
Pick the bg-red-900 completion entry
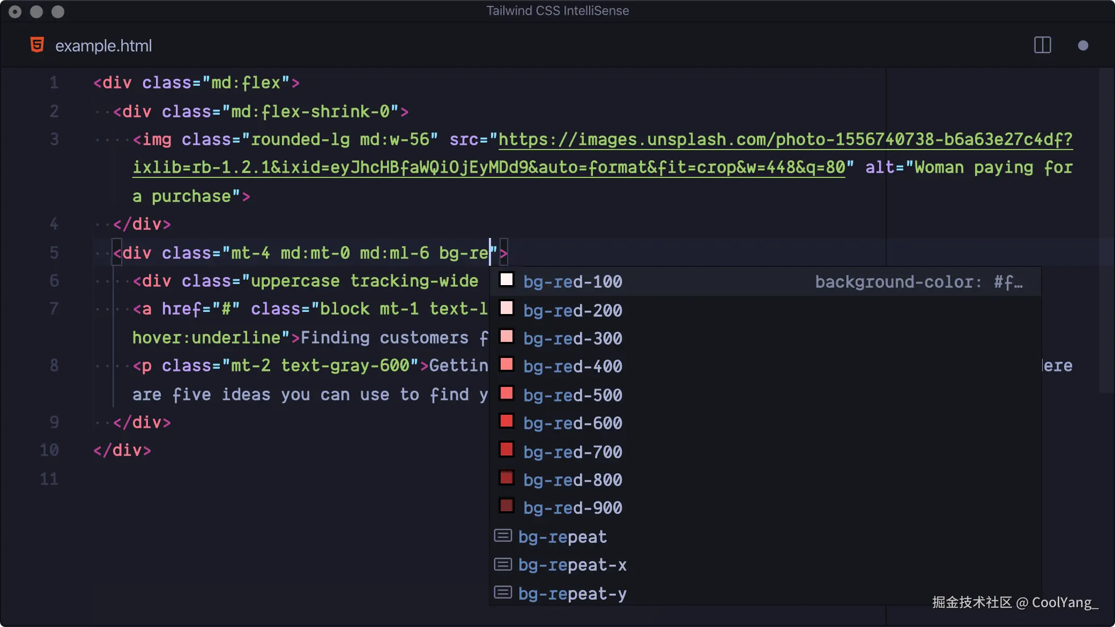pyautogui.click(x=573, y=508)
